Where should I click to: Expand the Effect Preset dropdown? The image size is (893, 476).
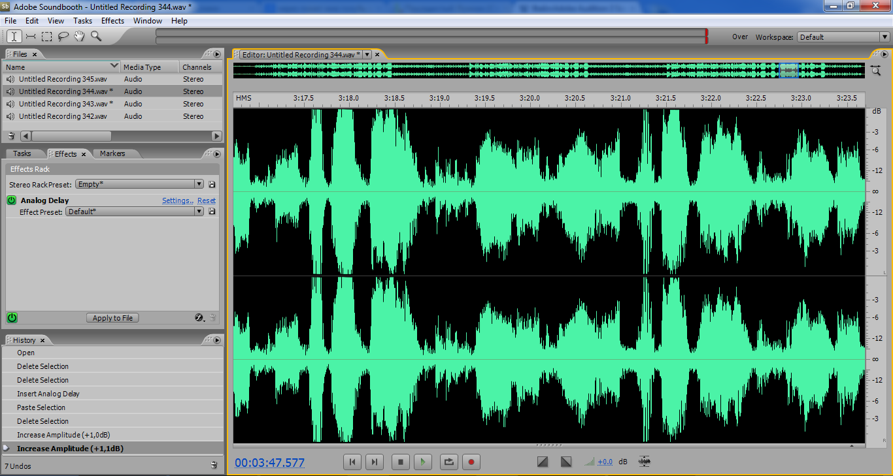(x=135, y=212)
